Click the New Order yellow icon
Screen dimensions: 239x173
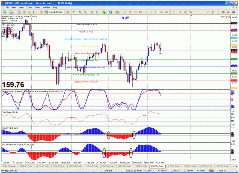point(41,12)
